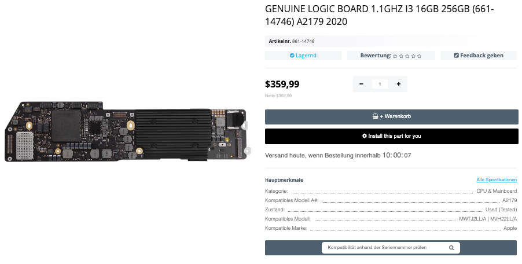Rate the product three stars
The height and width of the screenshot is (264, 522).
(407, 56)
